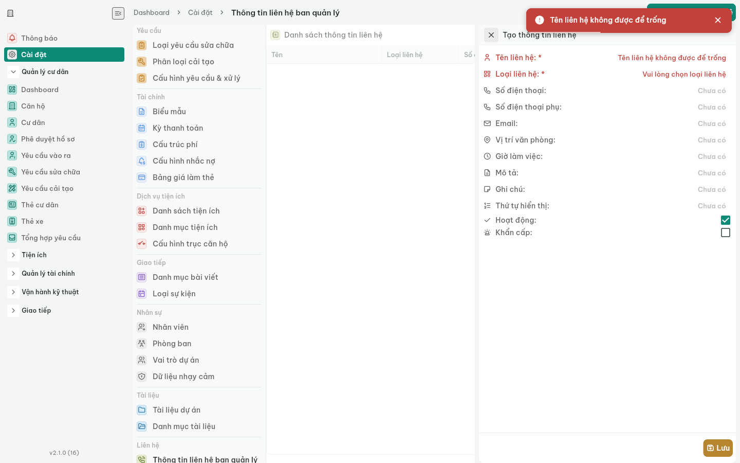Click the Kỳ thanh toán calendar icon
The width and height of the screenshot is (740, 463).
[x=142, y=128]
